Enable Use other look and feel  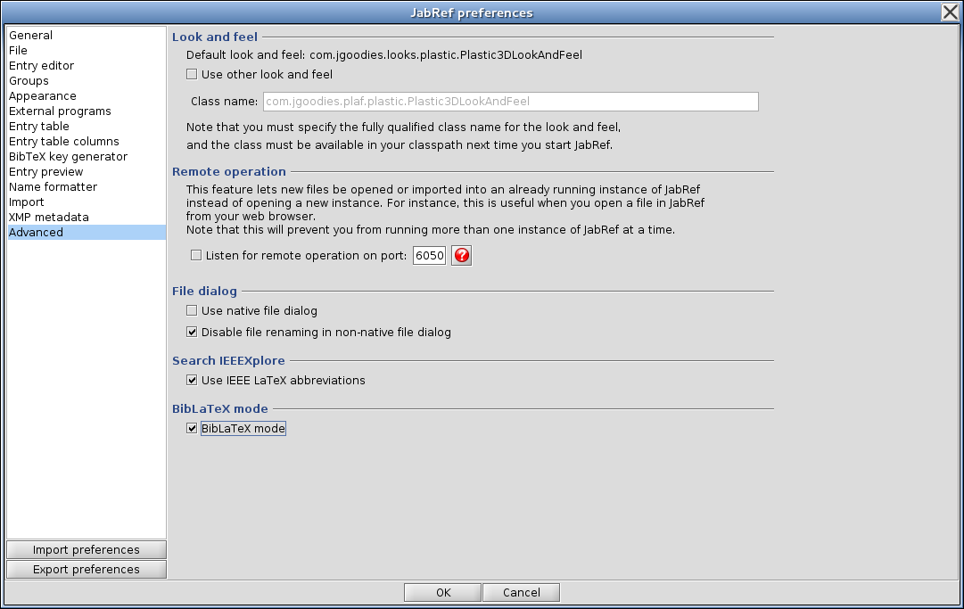click(x=192, y=75)
